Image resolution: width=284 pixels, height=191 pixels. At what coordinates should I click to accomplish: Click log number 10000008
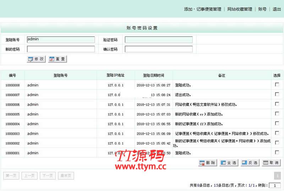click(12, 85)
